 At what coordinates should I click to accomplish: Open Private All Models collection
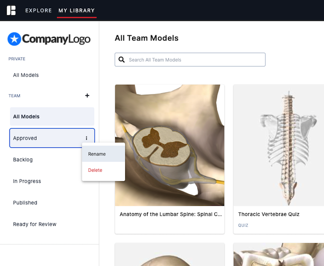coord(26,75)
